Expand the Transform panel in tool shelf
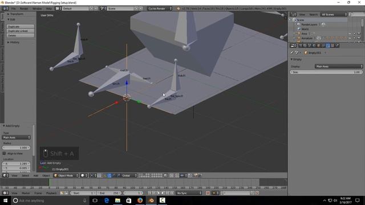 [15, 14]
